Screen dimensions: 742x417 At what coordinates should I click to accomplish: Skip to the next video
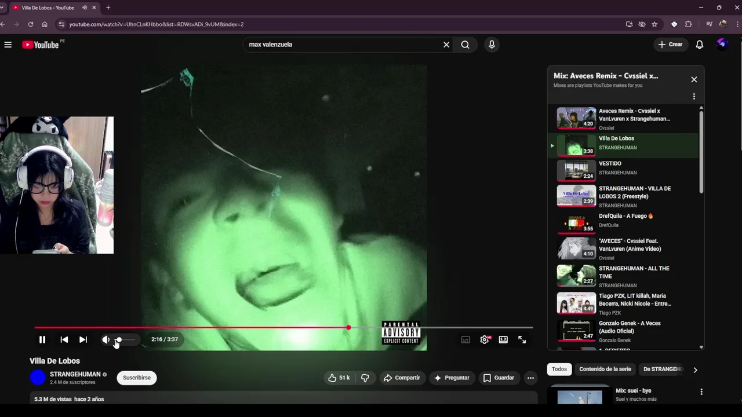(83, 340)
